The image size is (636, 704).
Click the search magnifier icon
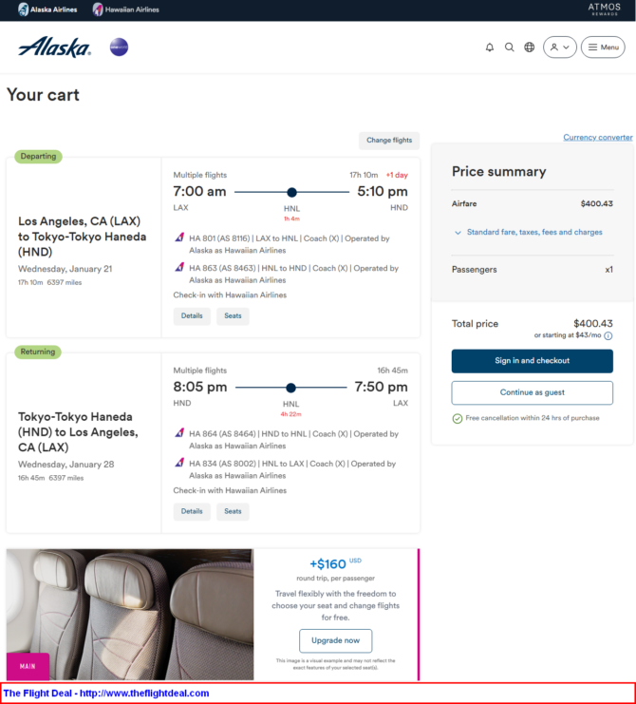click(510, 48)
